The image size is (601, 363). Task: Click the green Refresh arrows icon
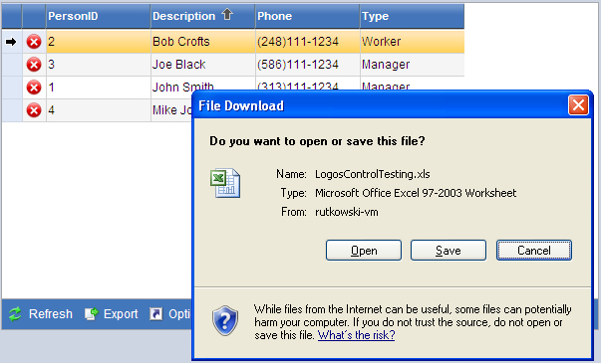pyautogui.click(x=15, y=314)
